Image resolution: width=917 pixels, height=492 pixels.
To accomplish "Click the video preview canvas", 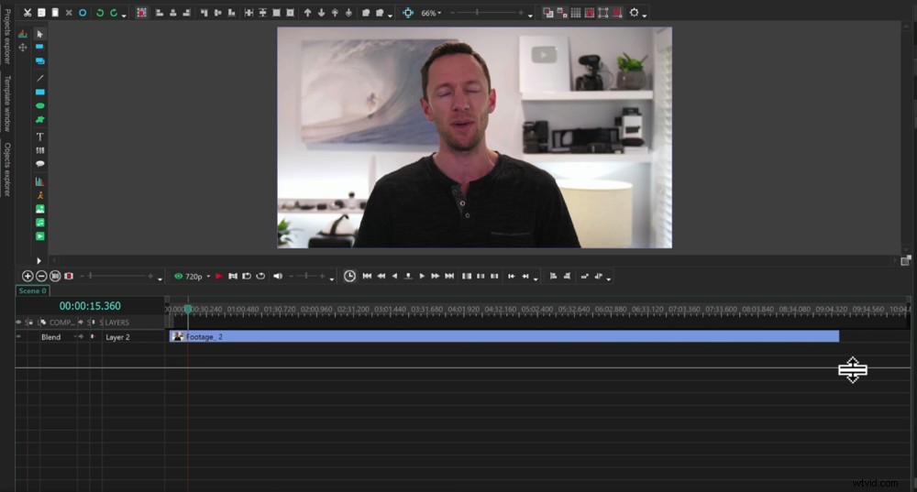I will tap(474, 137).
